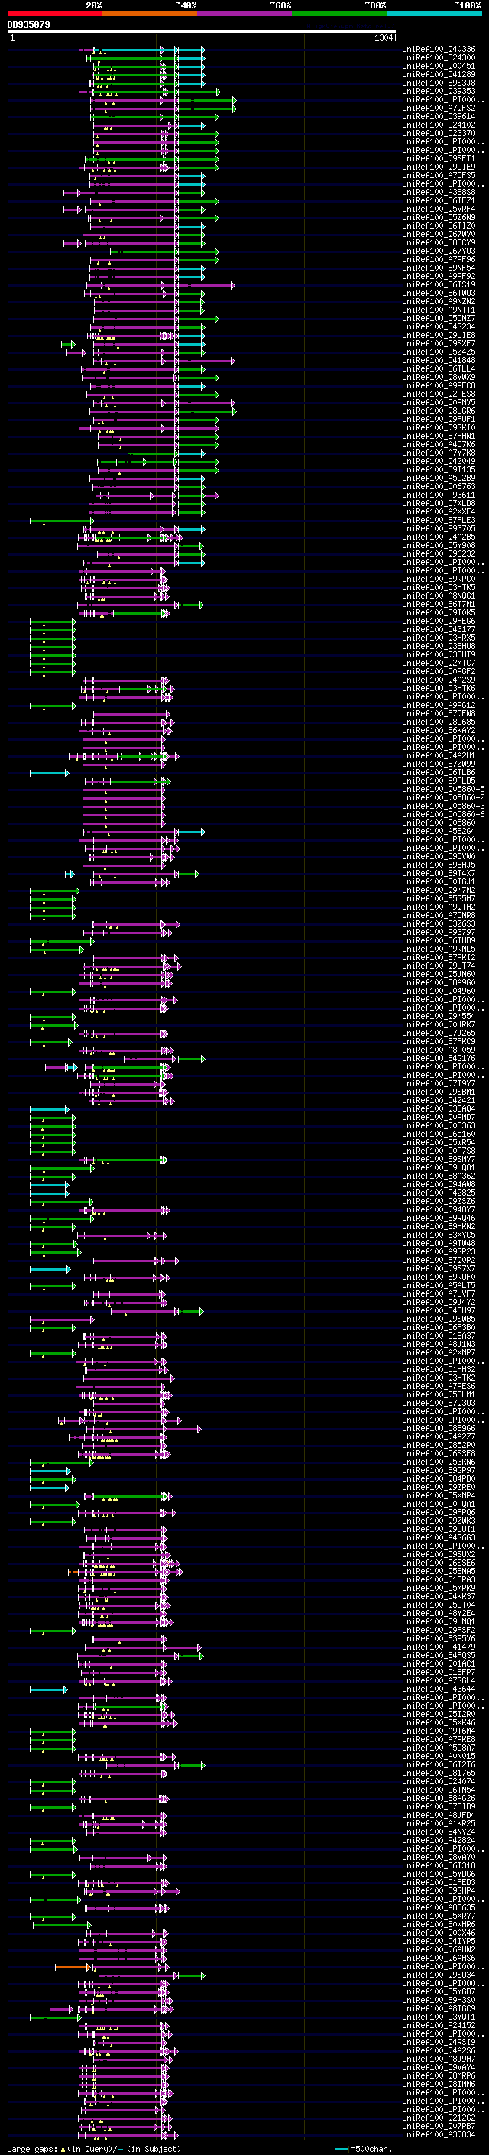Select hit UniRef100_Q8LGR6

(x=439, y=411)
